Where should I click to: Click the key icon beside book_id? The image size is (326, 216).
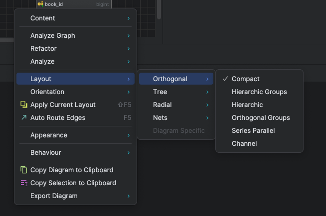point(40,4)
